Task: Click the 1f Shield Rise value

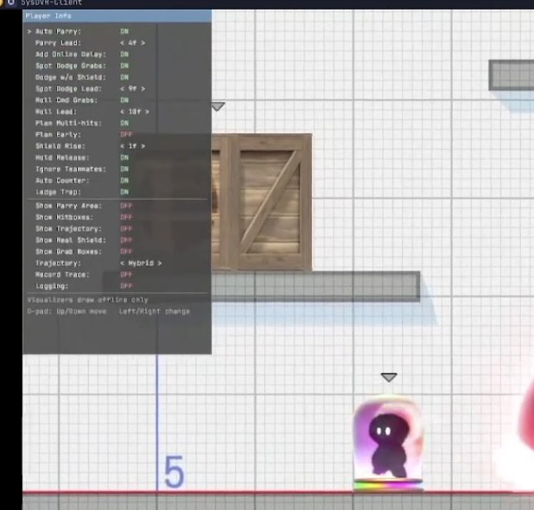Action: pyautogui.click(x=132, y=146)
